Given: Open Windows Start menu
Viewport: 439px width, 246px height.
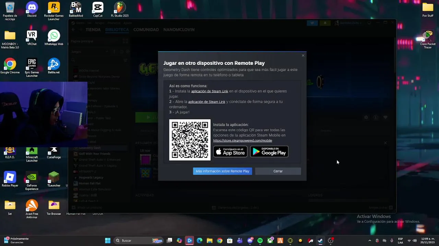Looking at the screenshot, I should click(108, 241).
